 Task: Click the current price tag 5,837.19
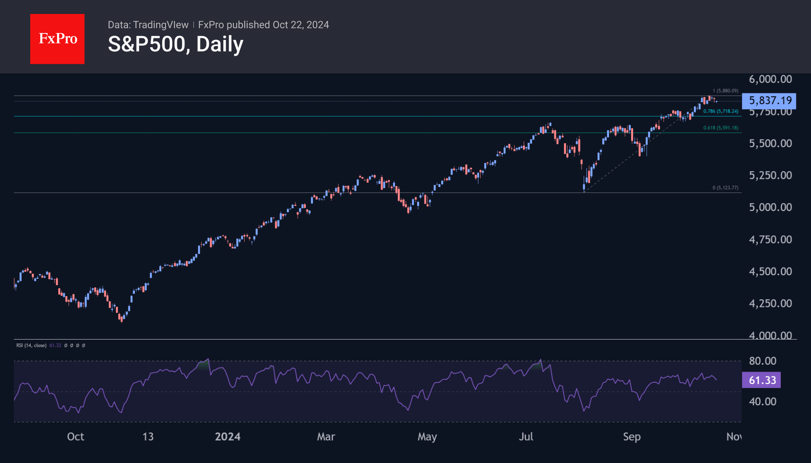(769, 101)
